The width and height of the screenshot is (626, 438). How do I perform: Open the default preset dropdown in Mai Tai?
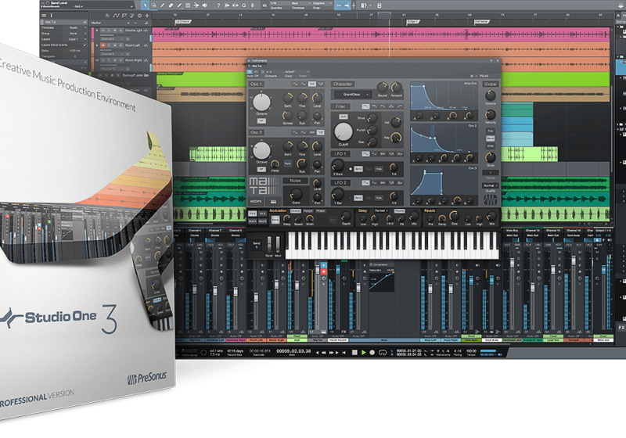click(x=296, y=72)
